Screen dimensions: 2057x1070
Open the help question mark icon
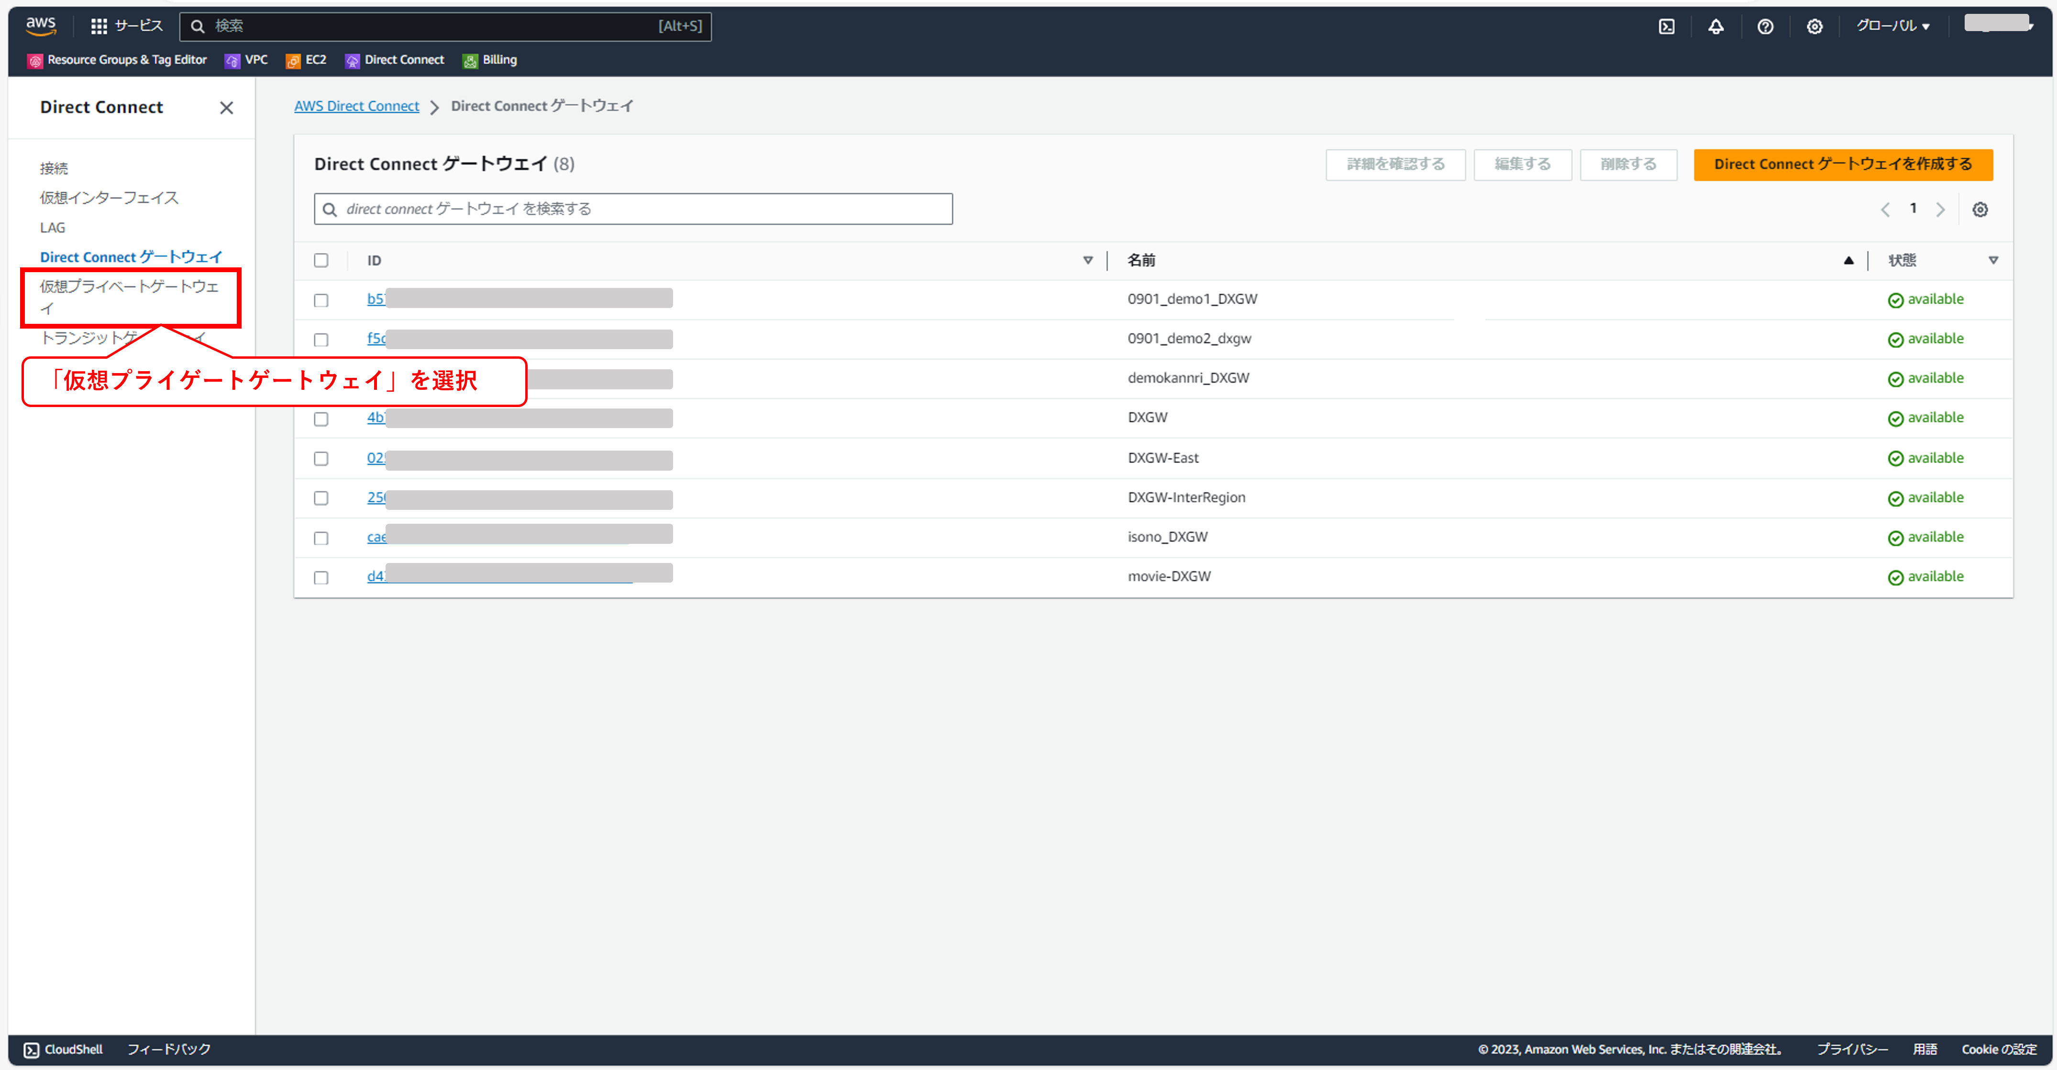point(1765,26)
